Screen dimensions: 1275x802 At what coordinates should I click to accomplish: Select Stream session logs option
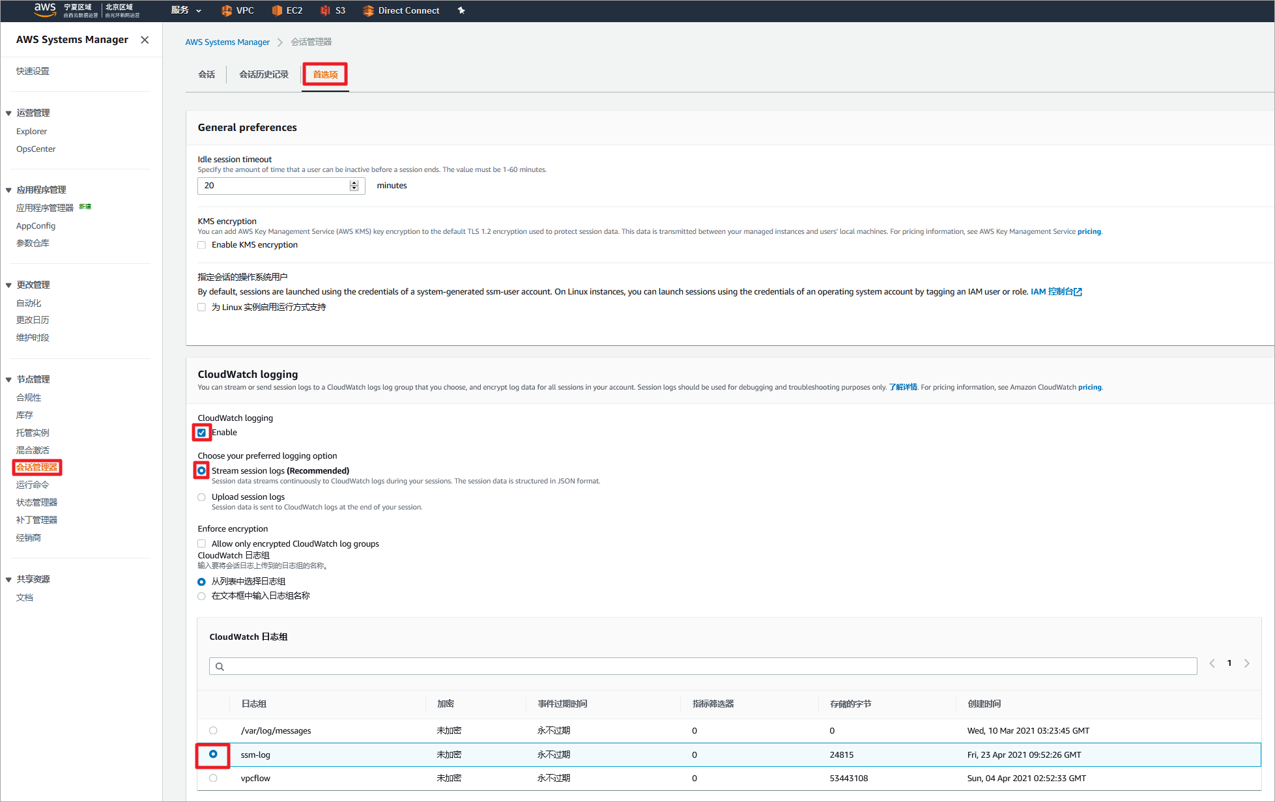click(x=201, y=470)
